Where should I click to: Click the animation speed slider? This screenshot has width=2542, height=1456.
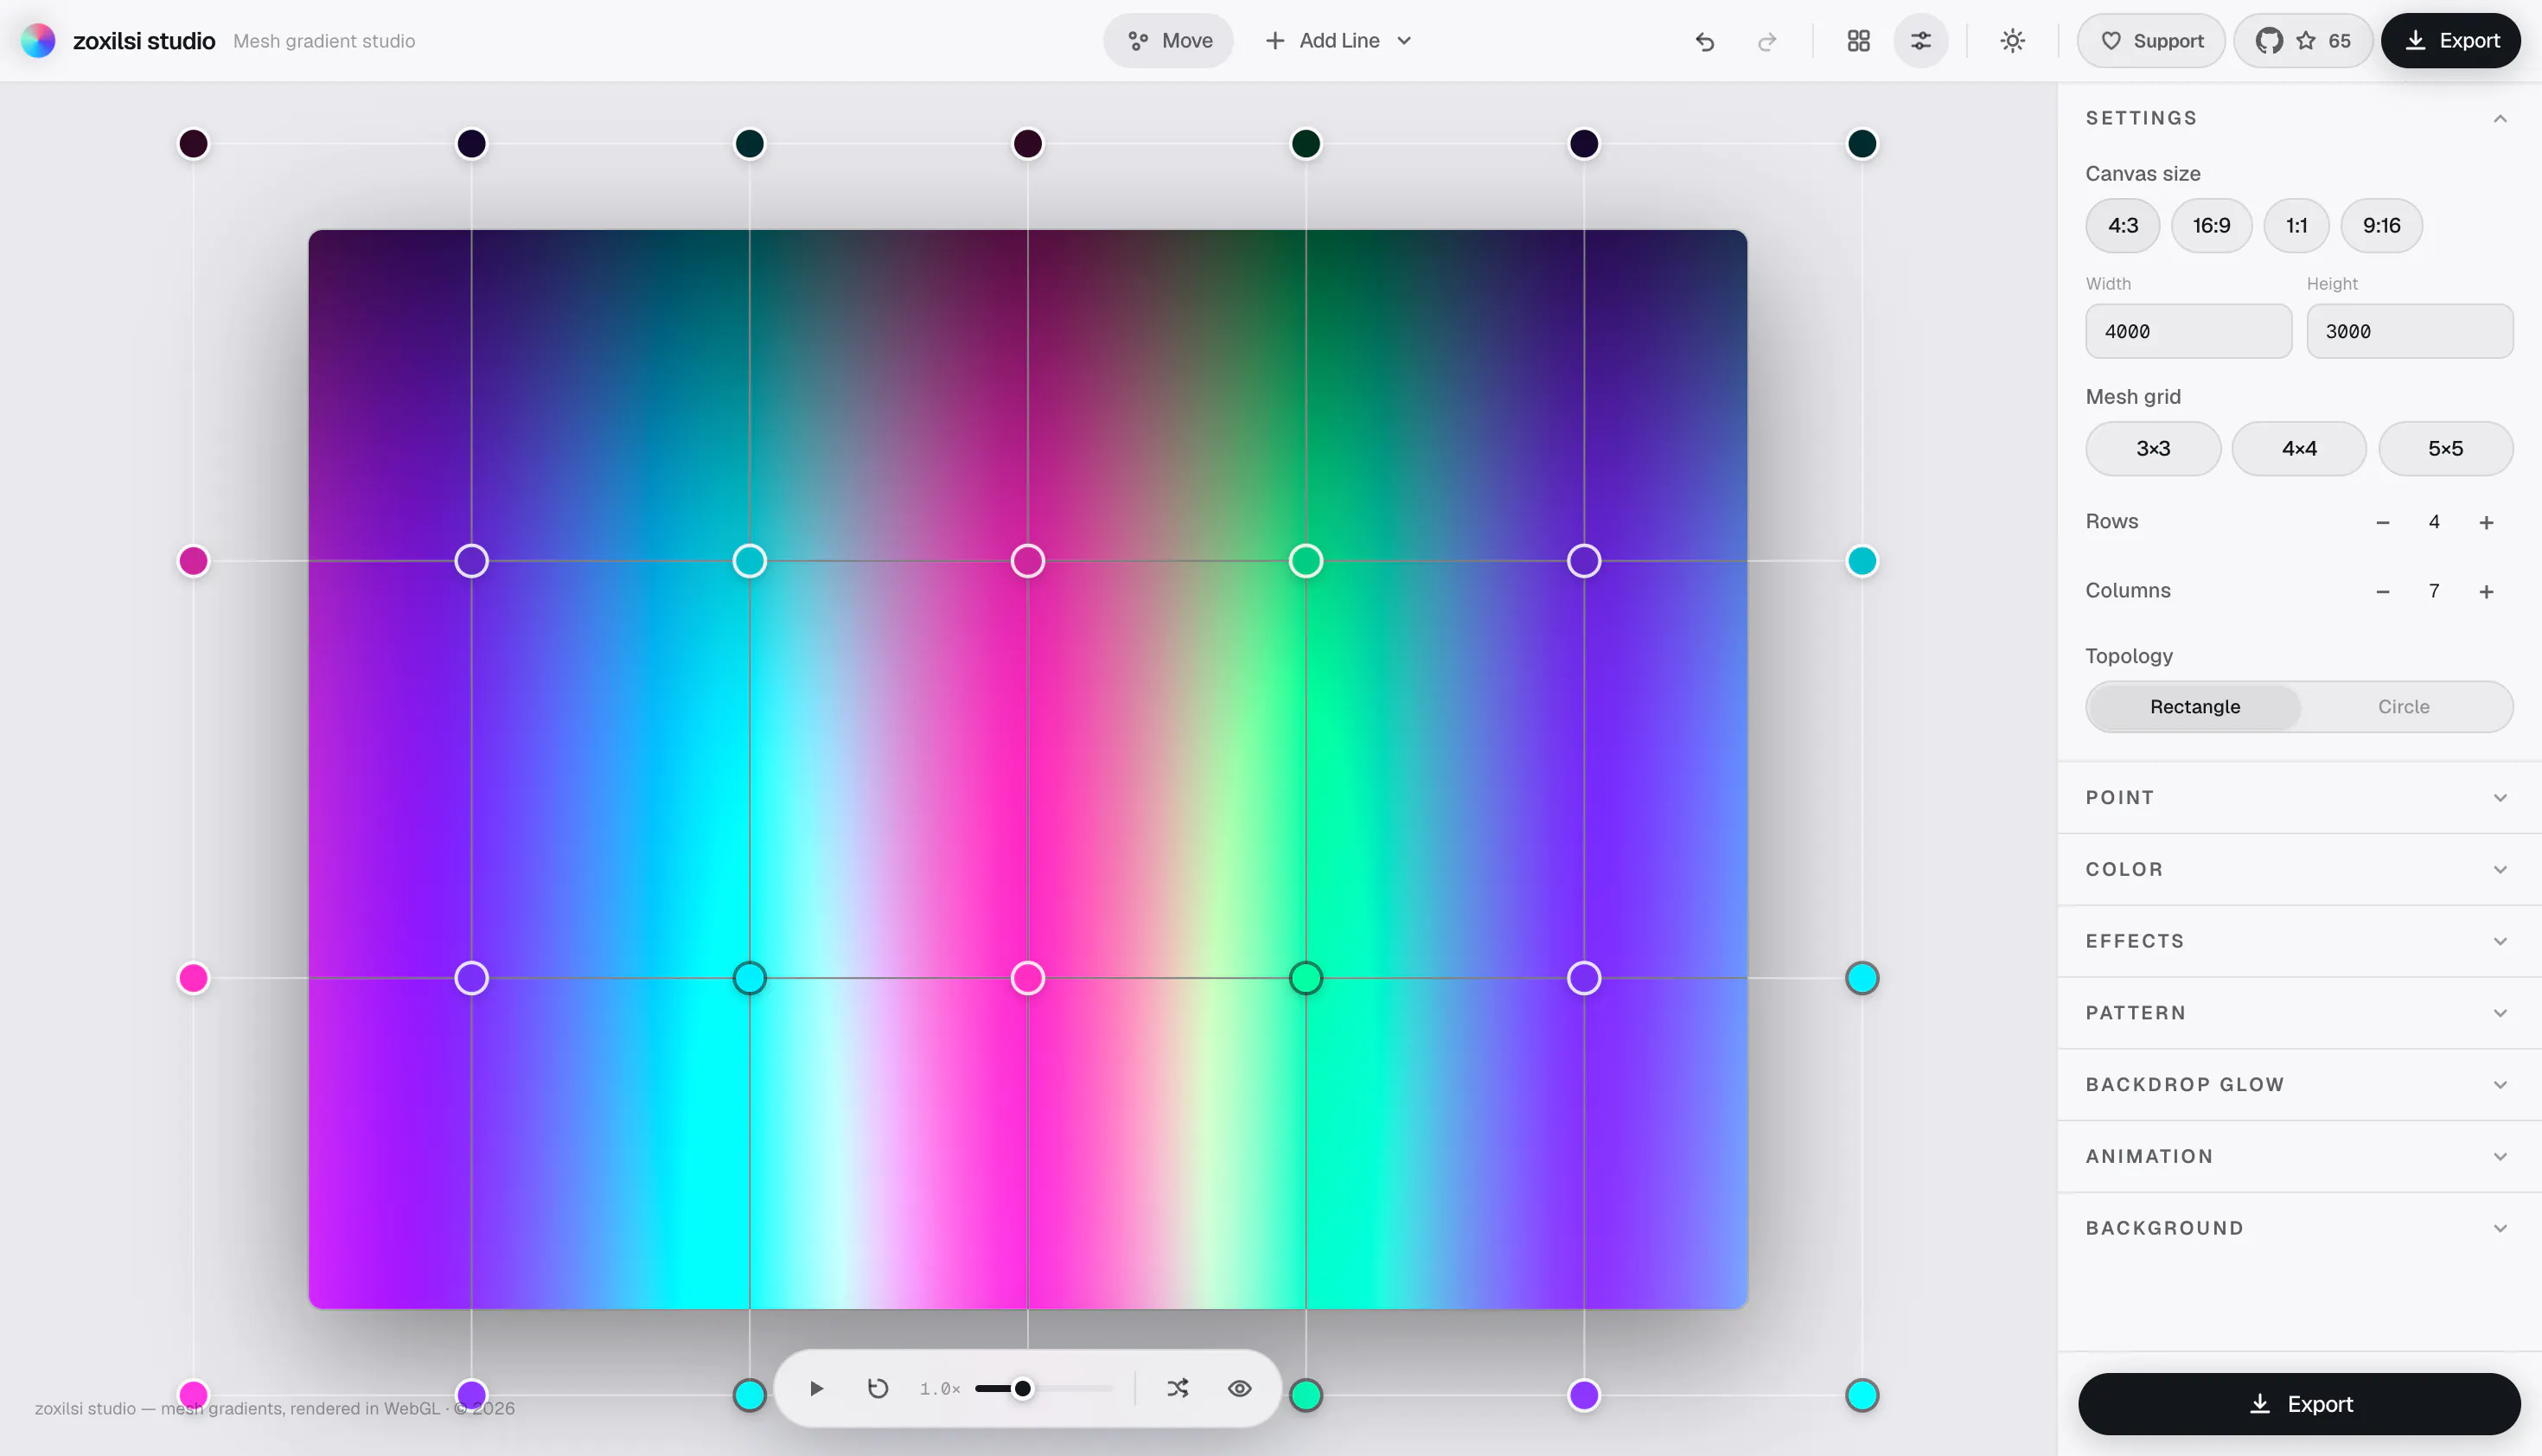[1044, 1389]
